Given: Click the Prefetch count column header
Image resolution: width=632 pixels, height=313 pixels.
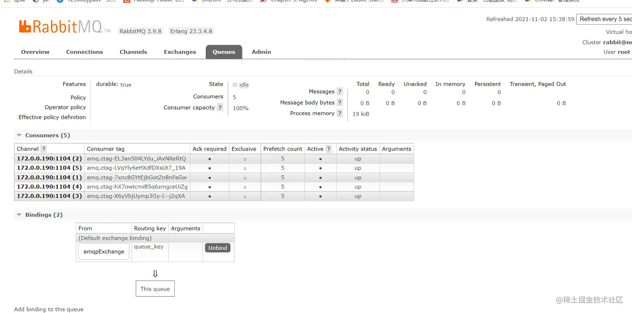Looking at the screenshot, I should click(283, 149).
